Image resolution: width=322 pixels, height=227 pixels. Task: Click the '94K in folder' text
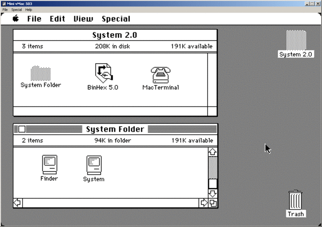113,141
